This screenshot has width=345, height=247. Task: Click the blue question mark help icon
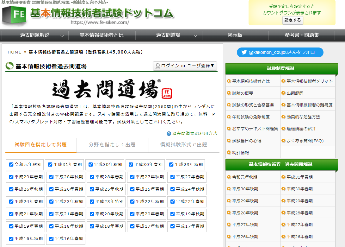pyautogui.click(x=169, y=134)
